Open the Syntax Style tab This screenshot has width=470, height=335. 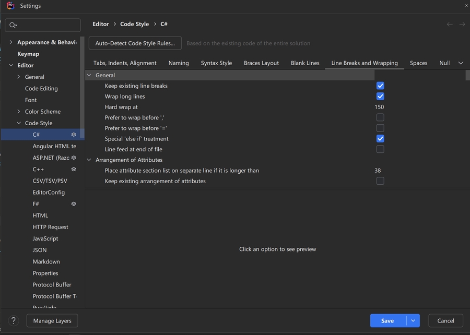point(216,63)
